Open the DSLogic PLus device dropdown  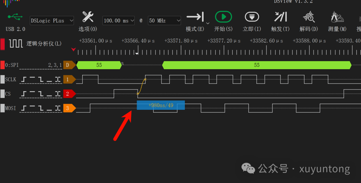[x=52, y=21]
